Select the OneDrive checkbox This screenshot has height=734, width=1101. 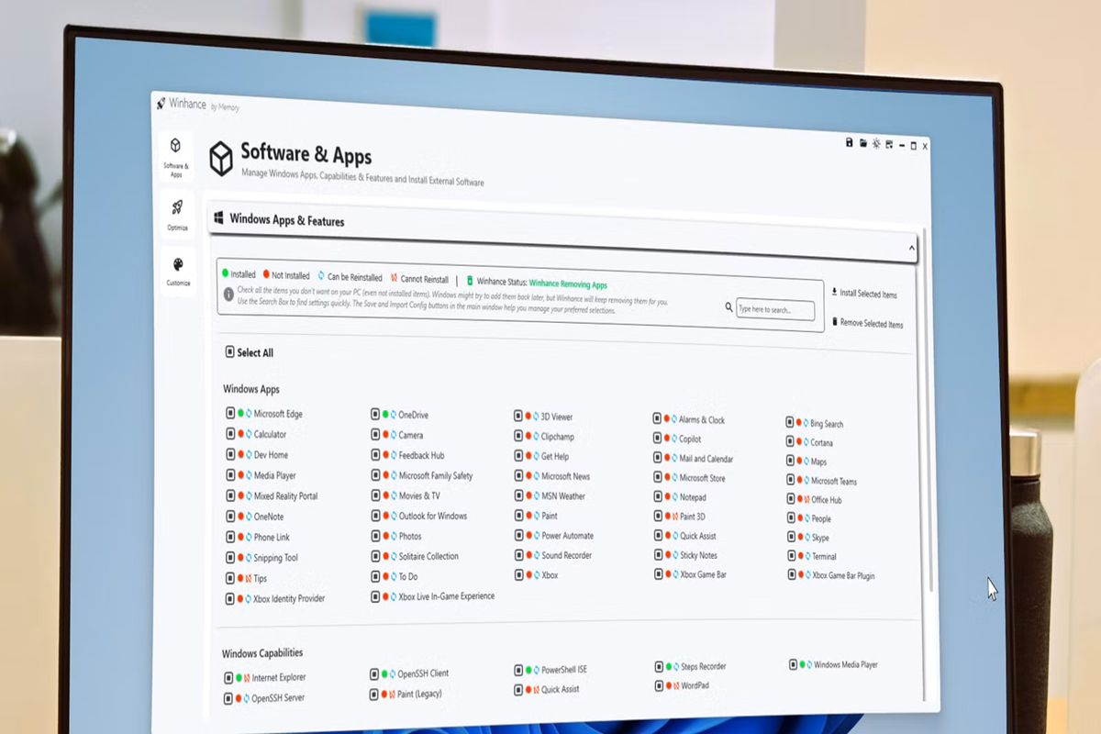click(x=375, y=415)
